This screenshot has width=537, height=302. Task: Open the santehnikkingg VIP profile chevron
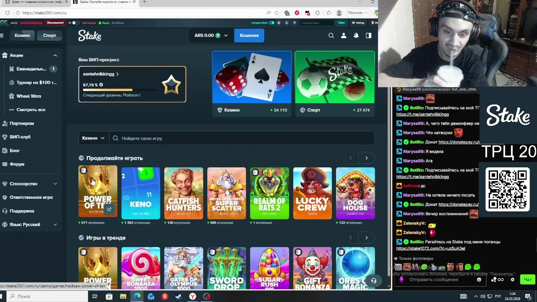pyautogui.click(x=117, y=74)
